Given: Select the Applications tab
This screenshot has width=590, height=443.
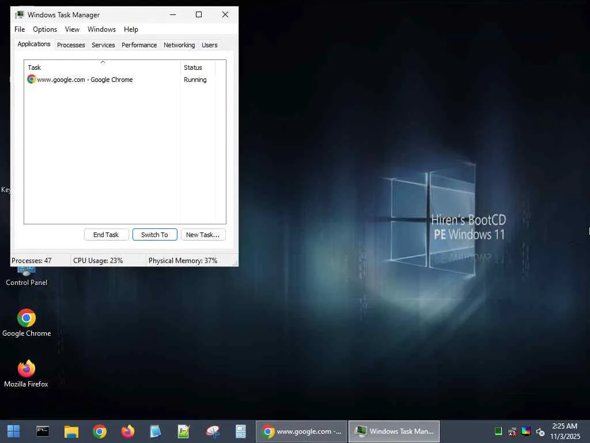Looking at the screenshot, I should point(34,44).
